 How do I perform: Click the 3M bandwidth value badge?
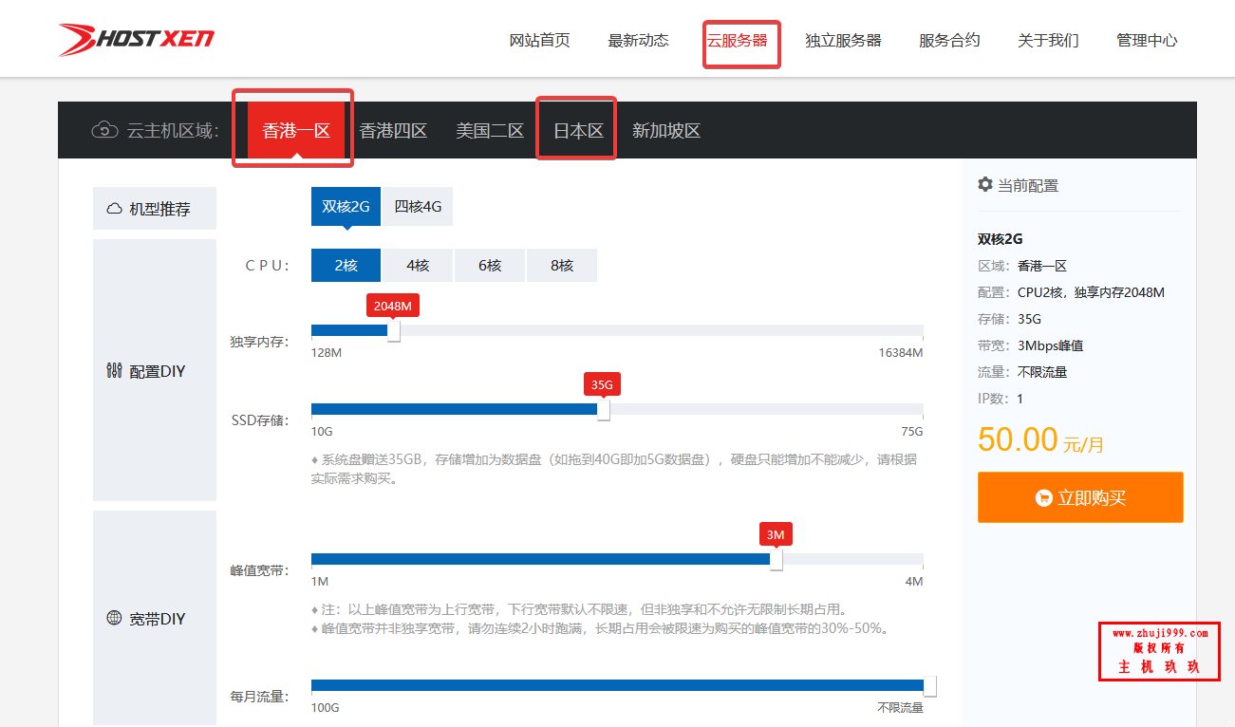(x=776, y=534)
